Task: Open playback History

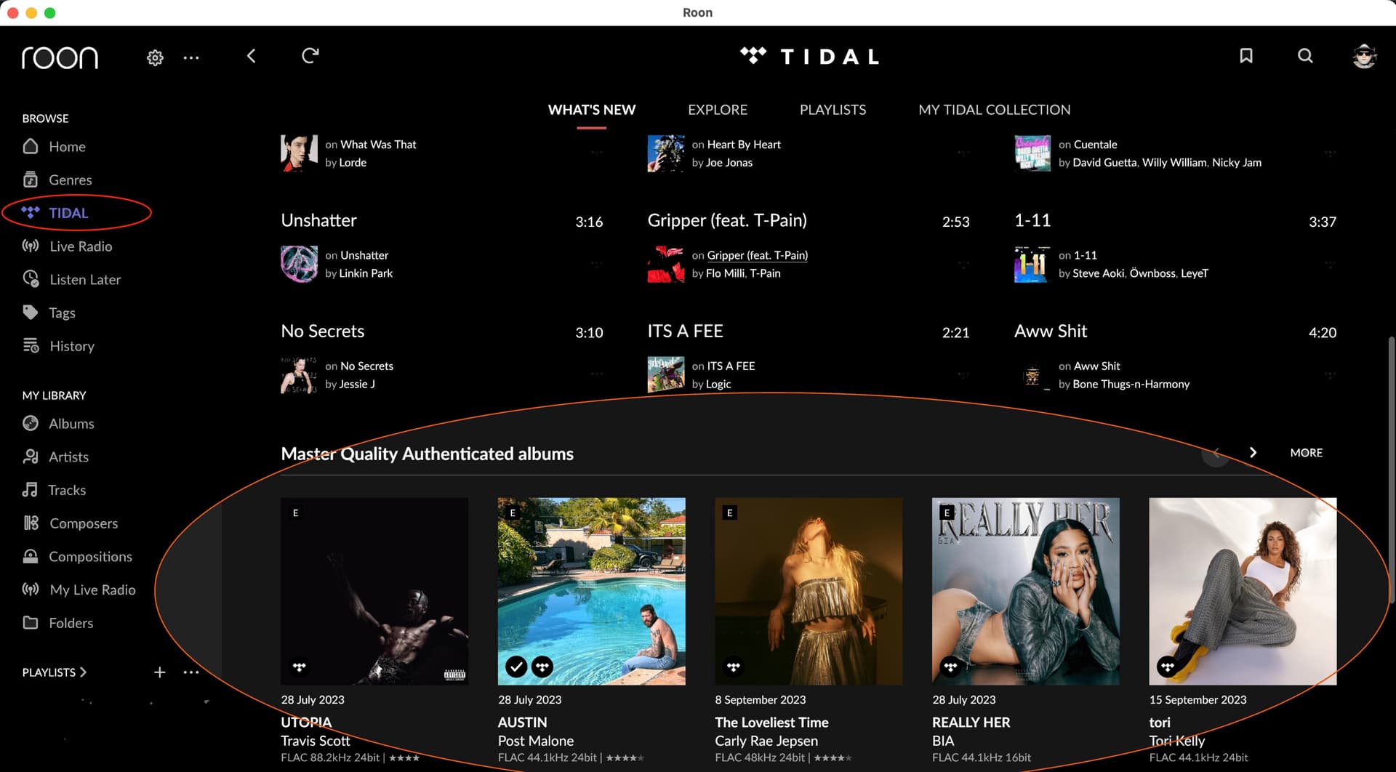Action: tap(72, 346)
